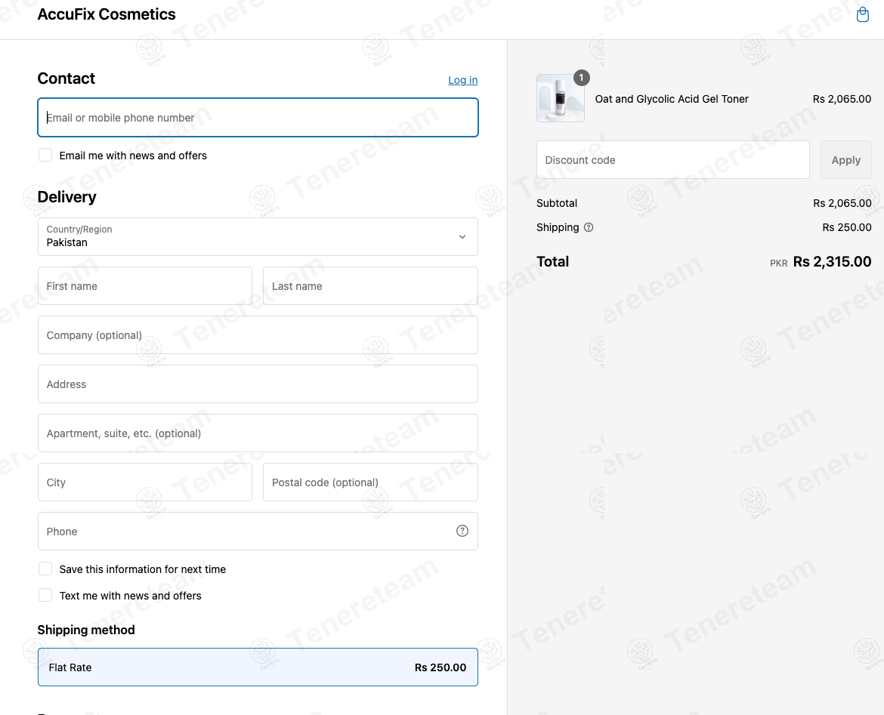The height and width of the screenshot is (715, 884).
Task: Tick Text me with news and offers
Action: pyautogui.click(x=45, y=595)
